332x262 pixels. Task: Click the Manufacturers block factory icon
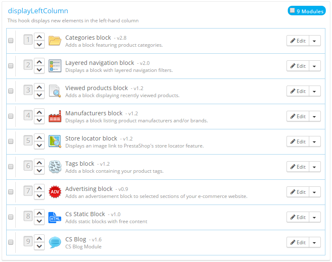55,116
